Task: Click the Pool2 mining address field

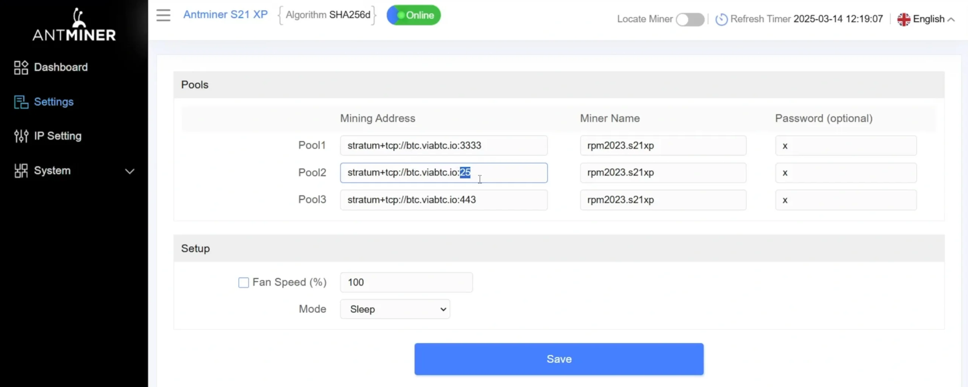Action: pyautogui.click(x=444, y=173)
